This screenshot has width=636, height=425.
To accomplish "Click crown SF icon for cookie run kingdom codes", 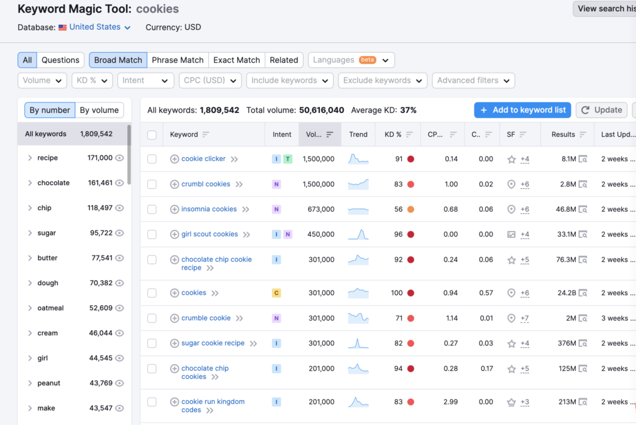I will coord(512,402).
